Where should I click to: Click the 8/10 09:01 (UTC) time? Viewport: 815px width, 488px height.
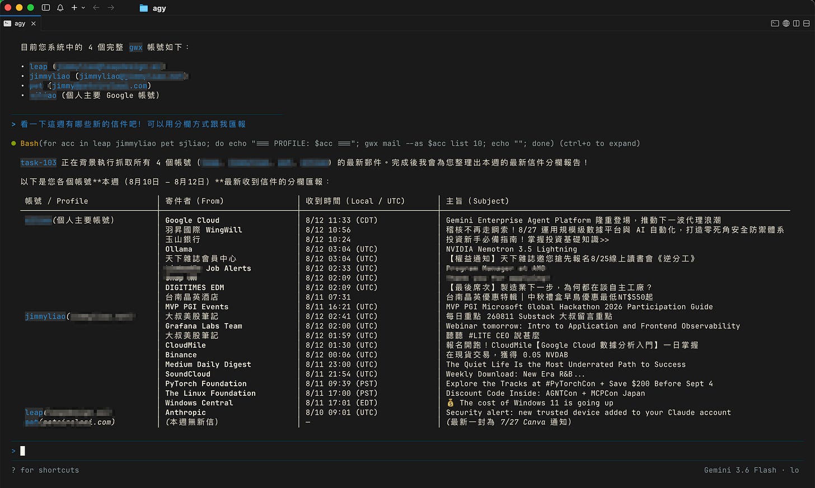[341, 413]
